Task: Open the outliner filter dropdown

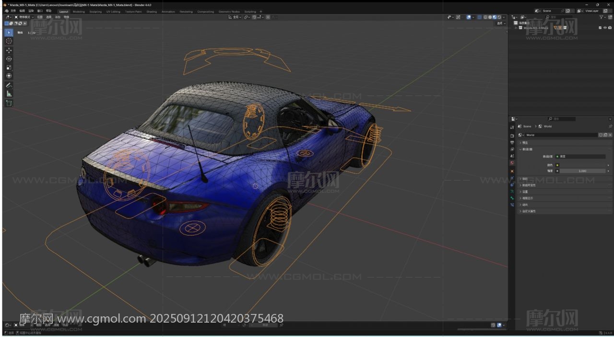Action: (602, 17)
